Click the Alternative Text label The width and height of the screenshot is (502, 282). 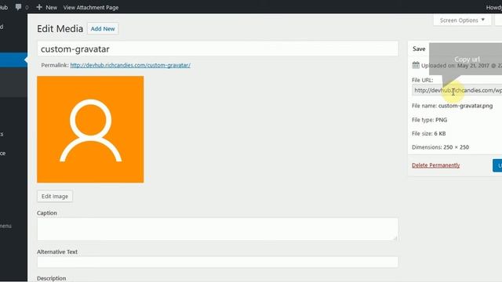(x=57, y=252)
